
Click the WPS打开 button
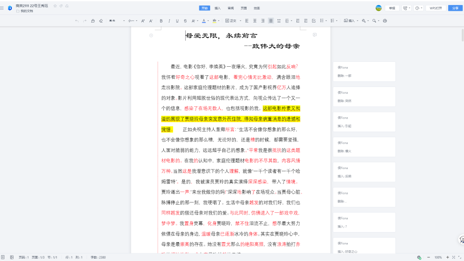tap(436, 8)
